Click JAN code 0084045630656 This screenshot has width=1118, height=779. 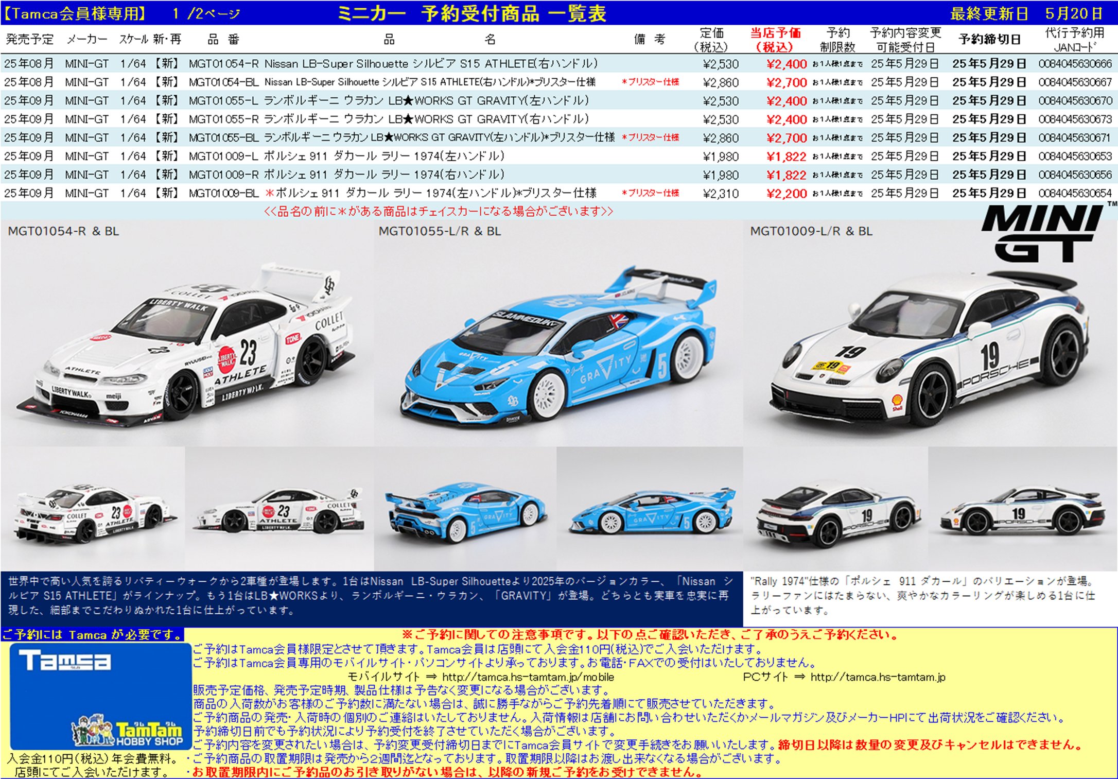pyautogui.click(x=1075, y=175)
